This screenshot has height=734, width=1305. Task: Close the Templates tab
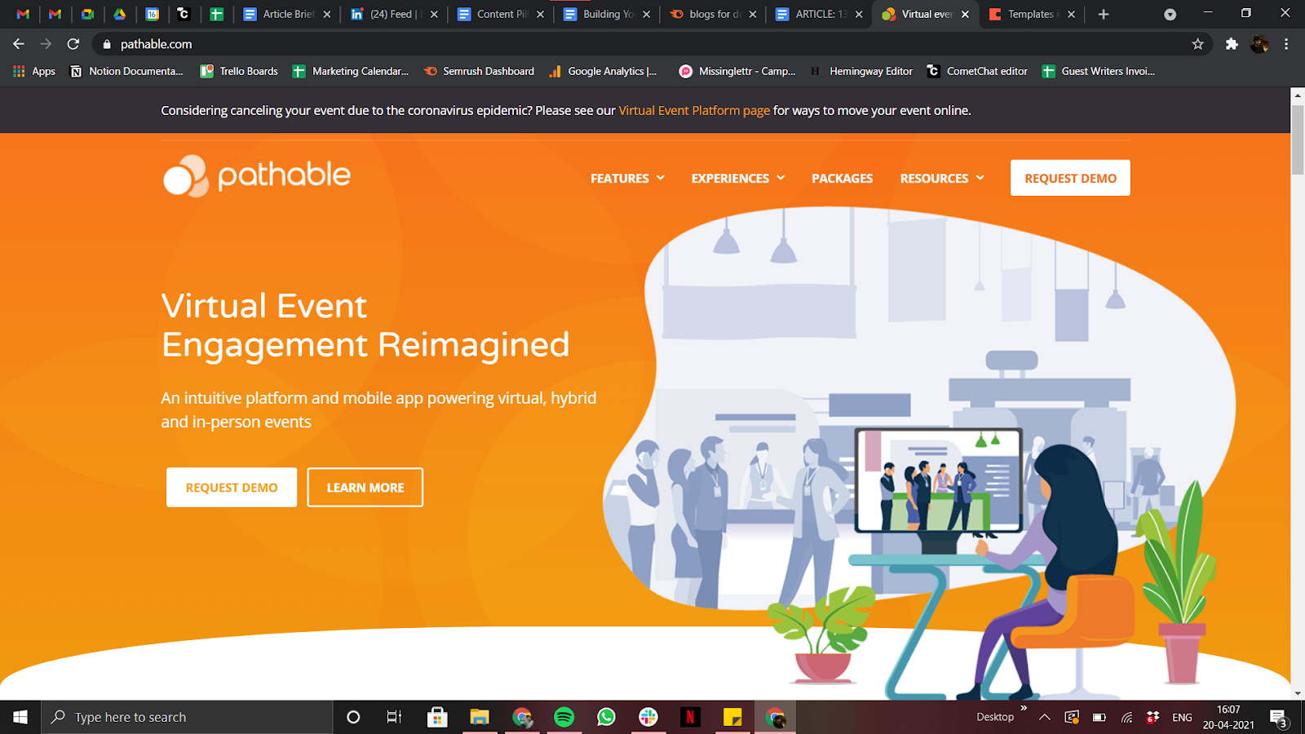(x=1071, y=14)
